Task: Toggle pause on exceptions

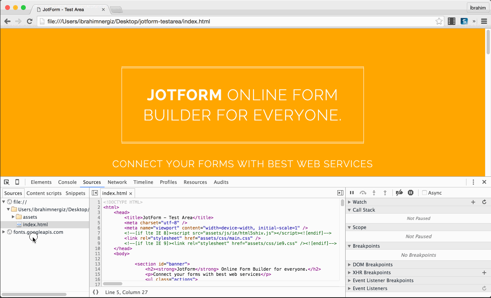Action: tap(411, 193)
